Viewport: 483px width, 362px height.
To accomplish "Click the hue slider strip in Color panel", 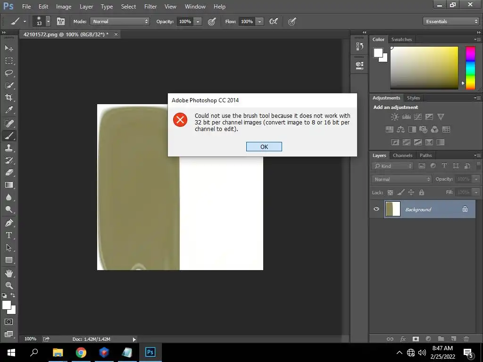I will click(x=470, y=68).
